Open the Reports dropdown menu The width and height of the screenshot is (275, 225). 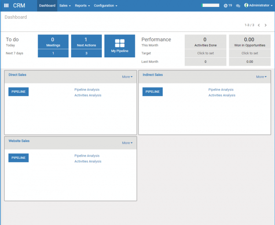[x=82, y=6]
